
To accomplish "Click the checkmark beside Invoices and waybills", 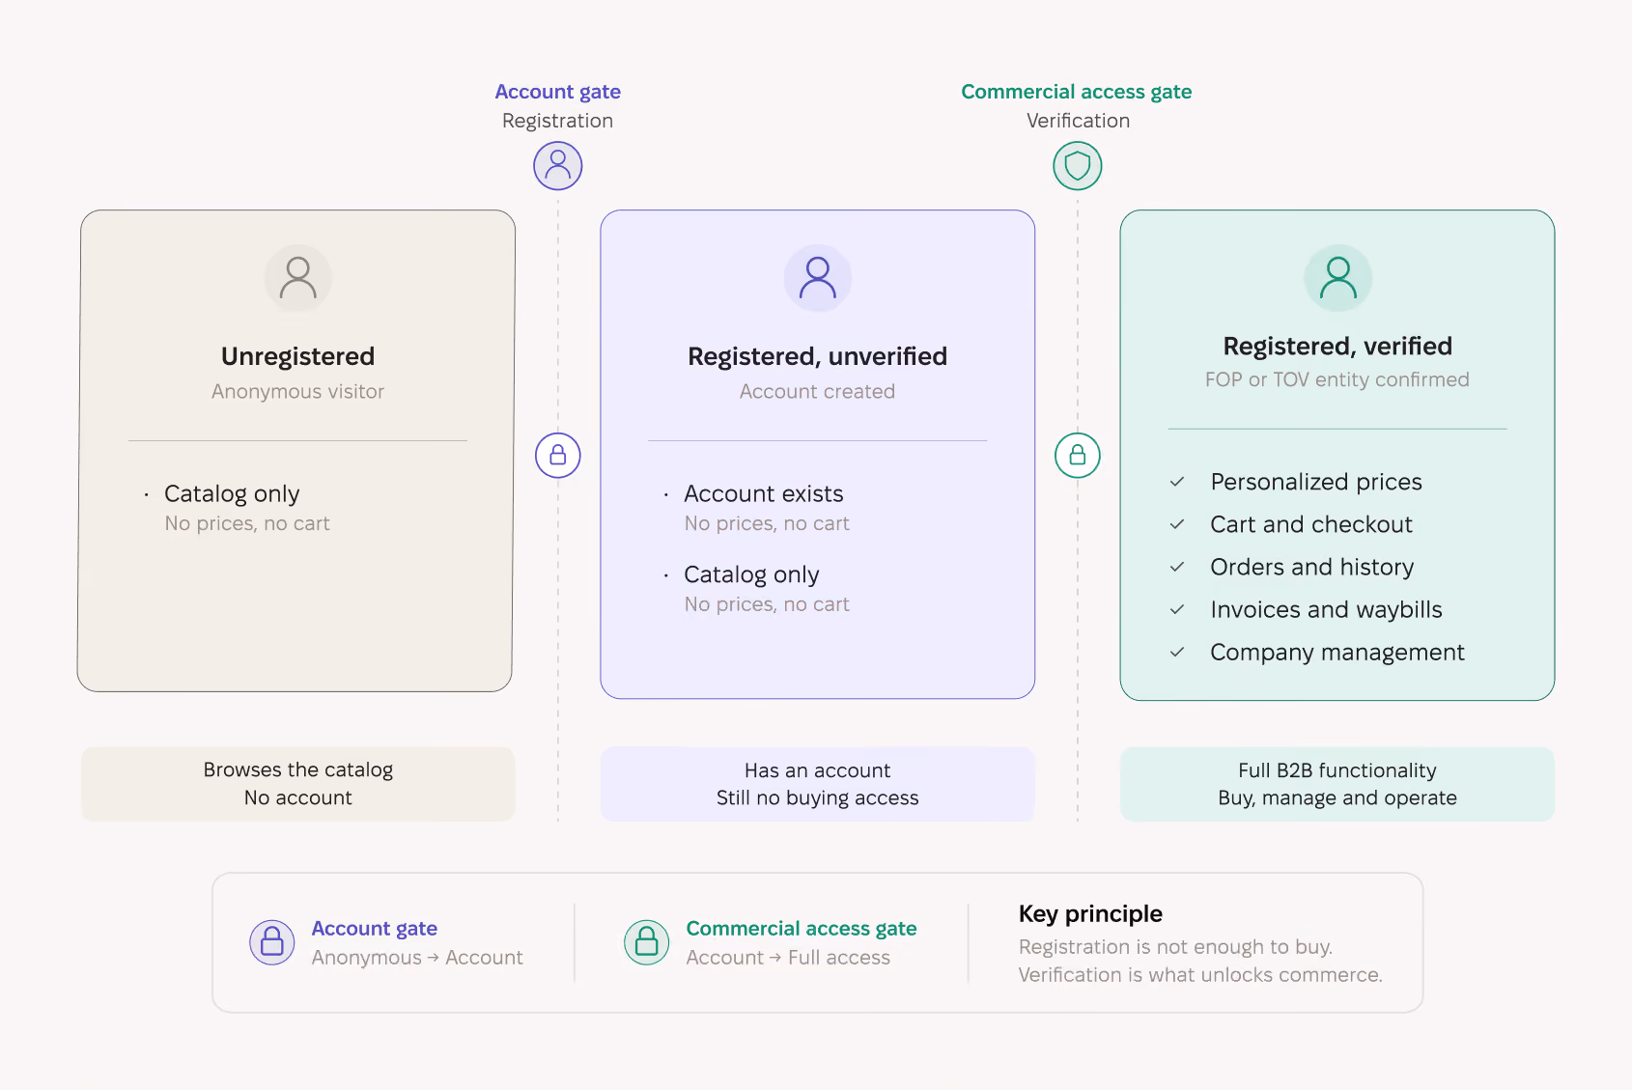I will click(x=1177, y=609).
